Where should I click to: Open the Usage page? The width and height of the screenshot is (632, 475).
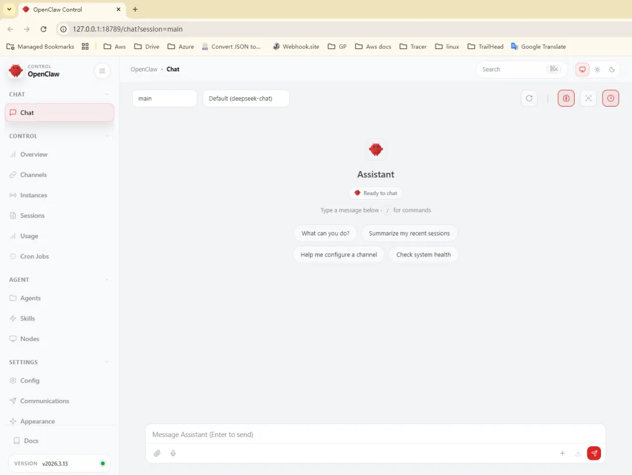pyautogui.click(x=59, y=236)
